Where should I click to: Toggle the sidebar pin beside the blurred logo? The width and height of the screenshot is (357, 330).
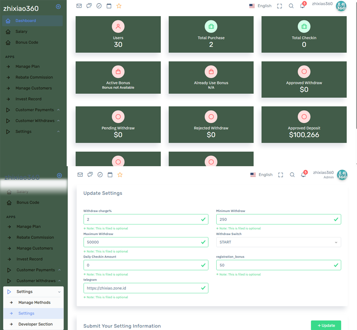tap(59, 175)
